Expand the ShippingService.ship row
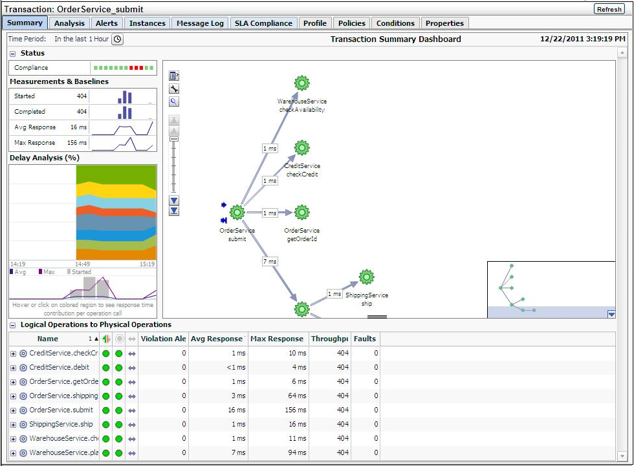Screen dimensions: 634x466 [13, 425]
